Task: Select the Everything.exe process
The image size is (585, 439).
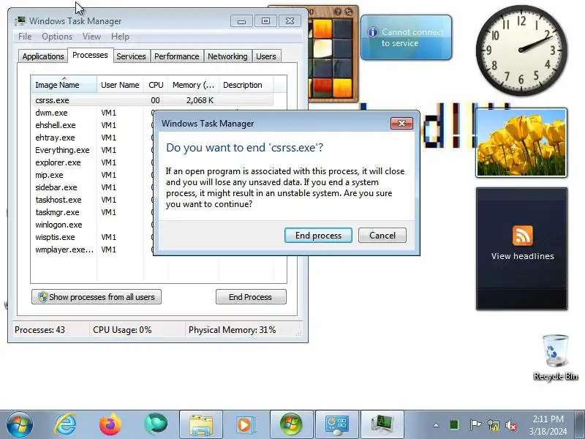Action: pos(62,150)
